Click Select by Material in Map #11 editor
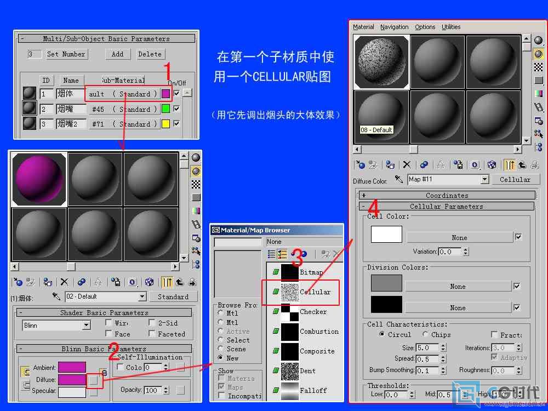Viewport: 548px width, 411px height. tap(539, 134)
